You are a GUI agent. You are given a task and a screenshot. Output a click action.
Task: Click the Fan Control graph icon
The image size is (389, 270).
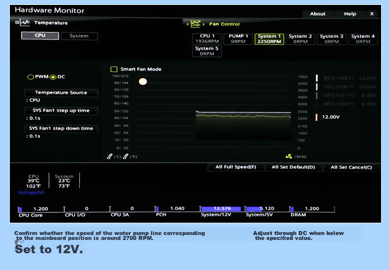[x=195, y=24]
